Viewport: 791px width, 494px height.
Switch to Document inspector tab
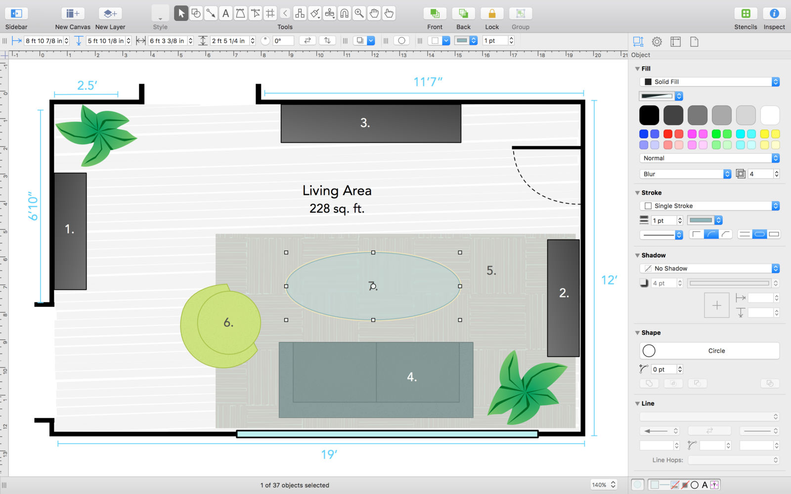point(694,41)
